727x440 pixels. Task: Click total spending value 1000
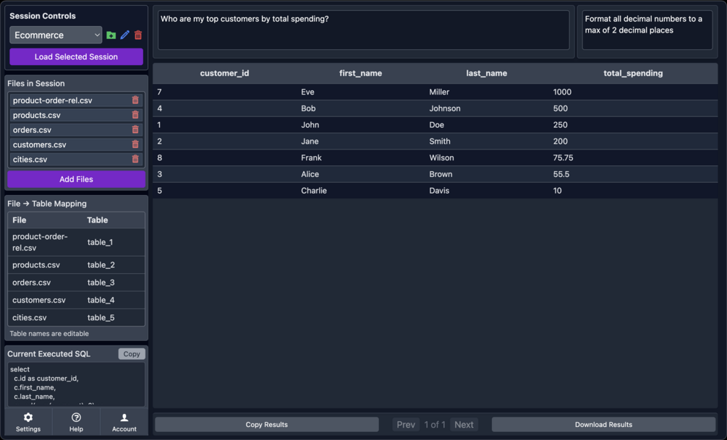[562, 92]
